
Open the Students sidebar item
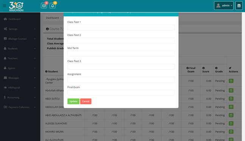[20, 49]
